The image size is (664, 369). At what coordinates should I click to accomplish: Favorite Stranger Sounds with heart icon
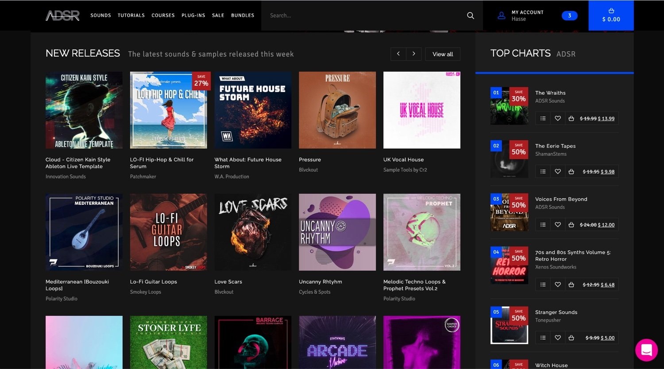coord(558,338)
